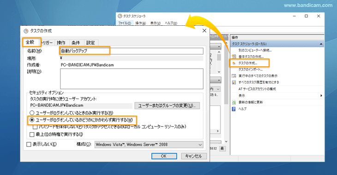Viewport: 337px width, 175px height.
Task: Click タスクのインポート action
Action: [250, 70]
